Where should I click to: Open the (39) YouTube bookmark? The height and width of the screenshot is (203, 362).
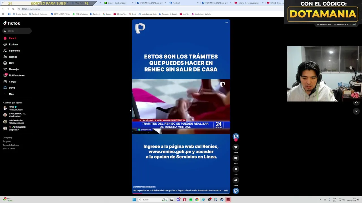coord(120,14)
